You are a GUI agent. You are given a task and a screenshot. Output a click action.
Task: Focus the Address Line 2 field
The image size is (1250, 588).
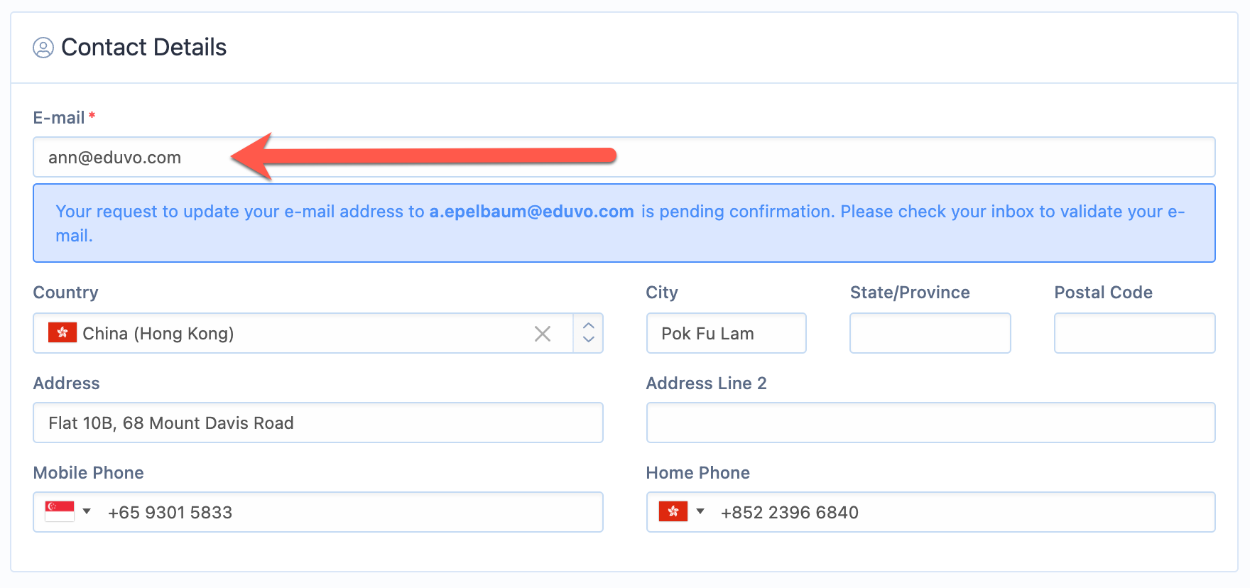point(930,423)
